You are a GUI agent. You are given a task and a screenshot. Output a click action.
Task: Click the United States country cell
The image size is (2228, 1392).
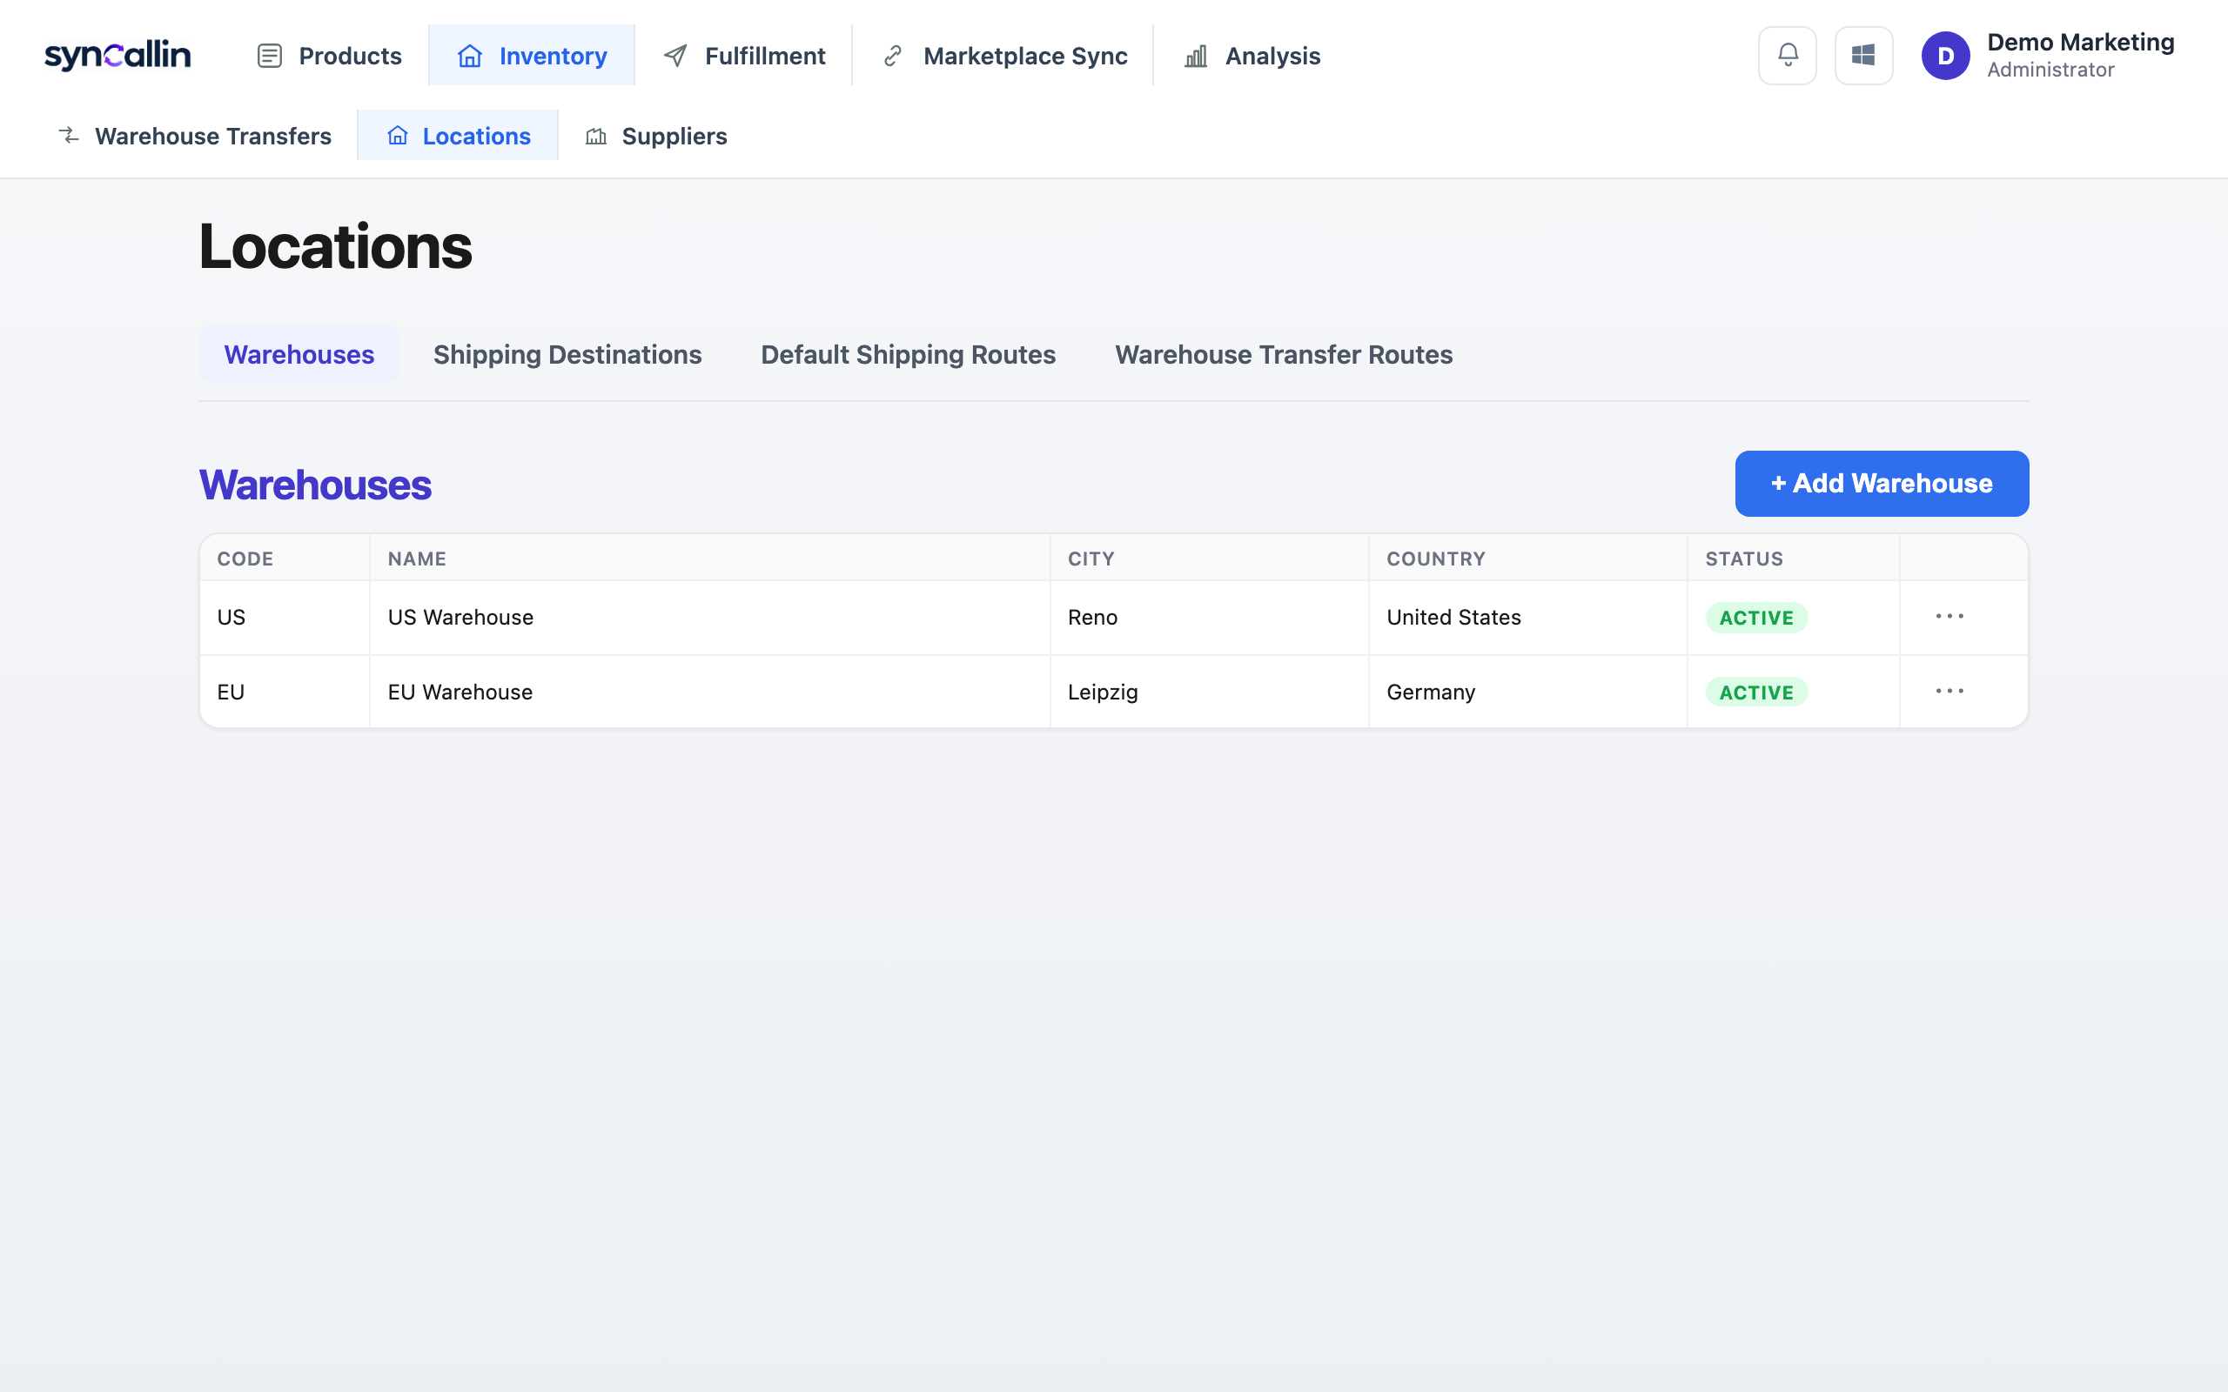point(1527,617)
